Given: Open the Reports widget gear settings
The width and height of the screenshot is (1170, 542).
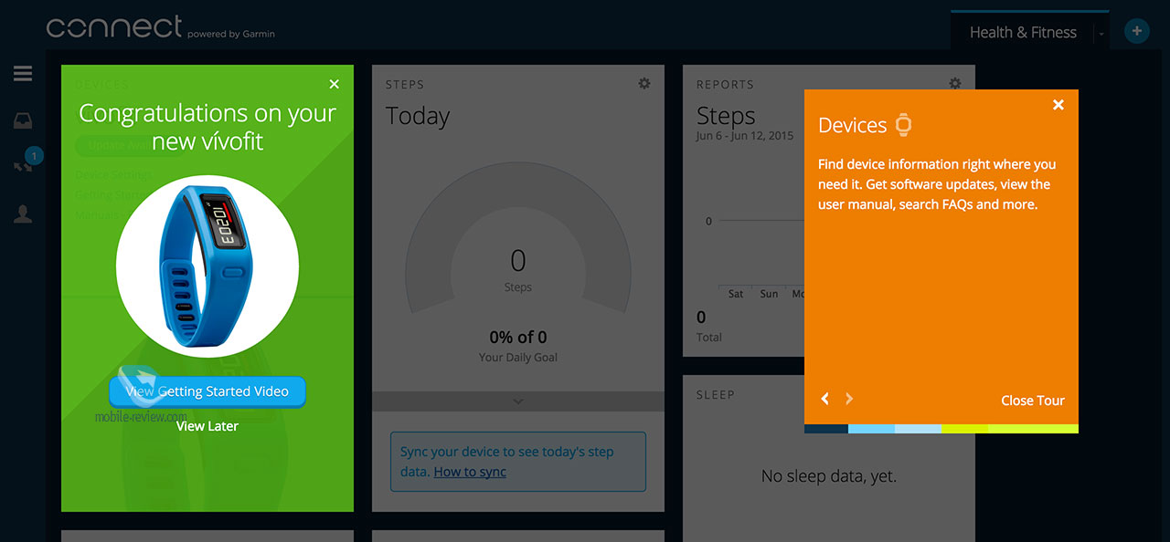Looking at the screenshot, I should (955, 83).
